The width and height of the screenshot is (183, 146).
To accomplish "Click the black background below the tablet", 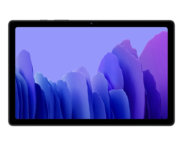I will 91,136.
